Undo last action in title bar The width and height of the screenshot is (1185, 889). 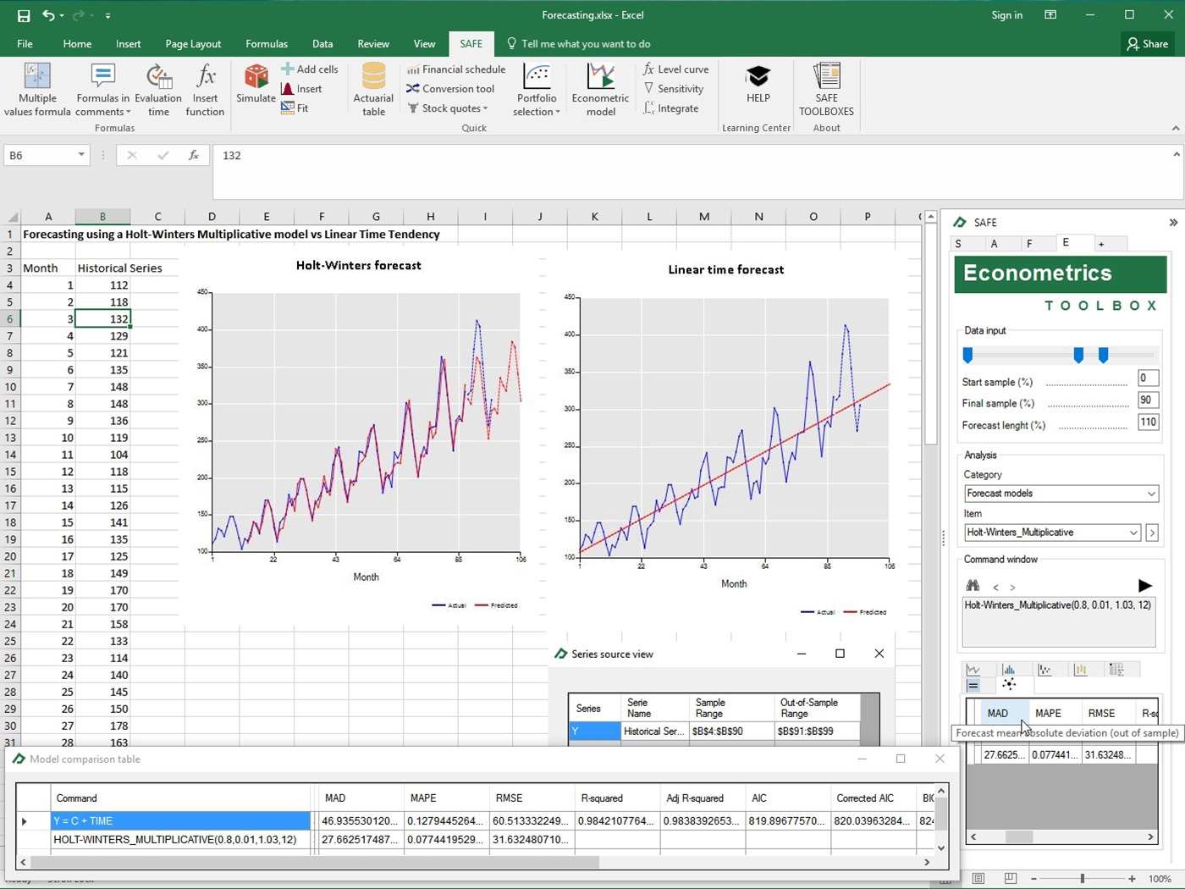pos(48,15)
